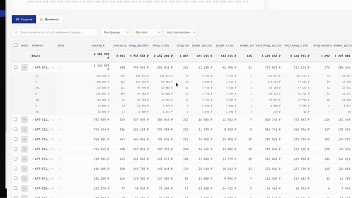
Task: Sort by Чист. прод. до СПП header
Action: (268, 46)
